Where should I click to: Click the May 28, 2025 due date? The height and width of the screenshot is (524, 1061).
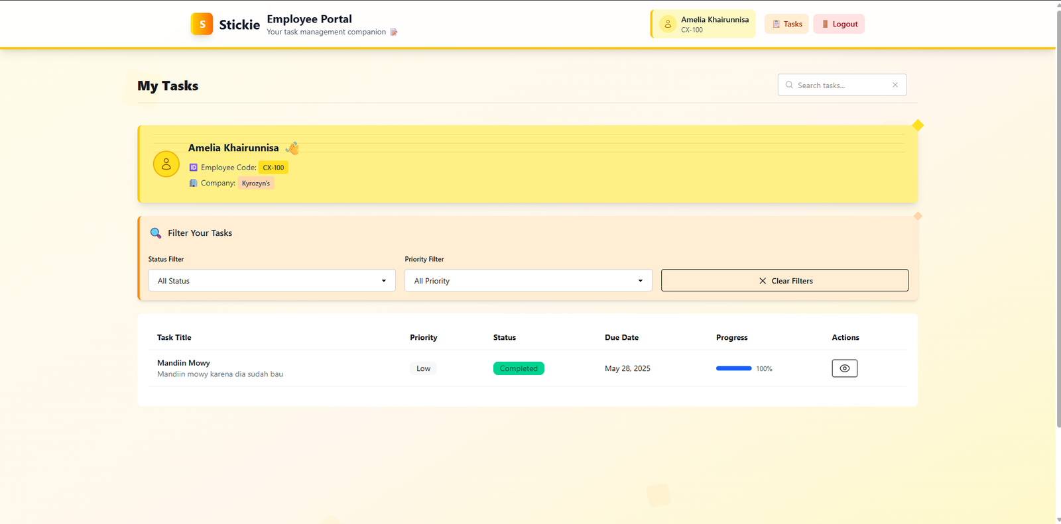click(627, 368)
